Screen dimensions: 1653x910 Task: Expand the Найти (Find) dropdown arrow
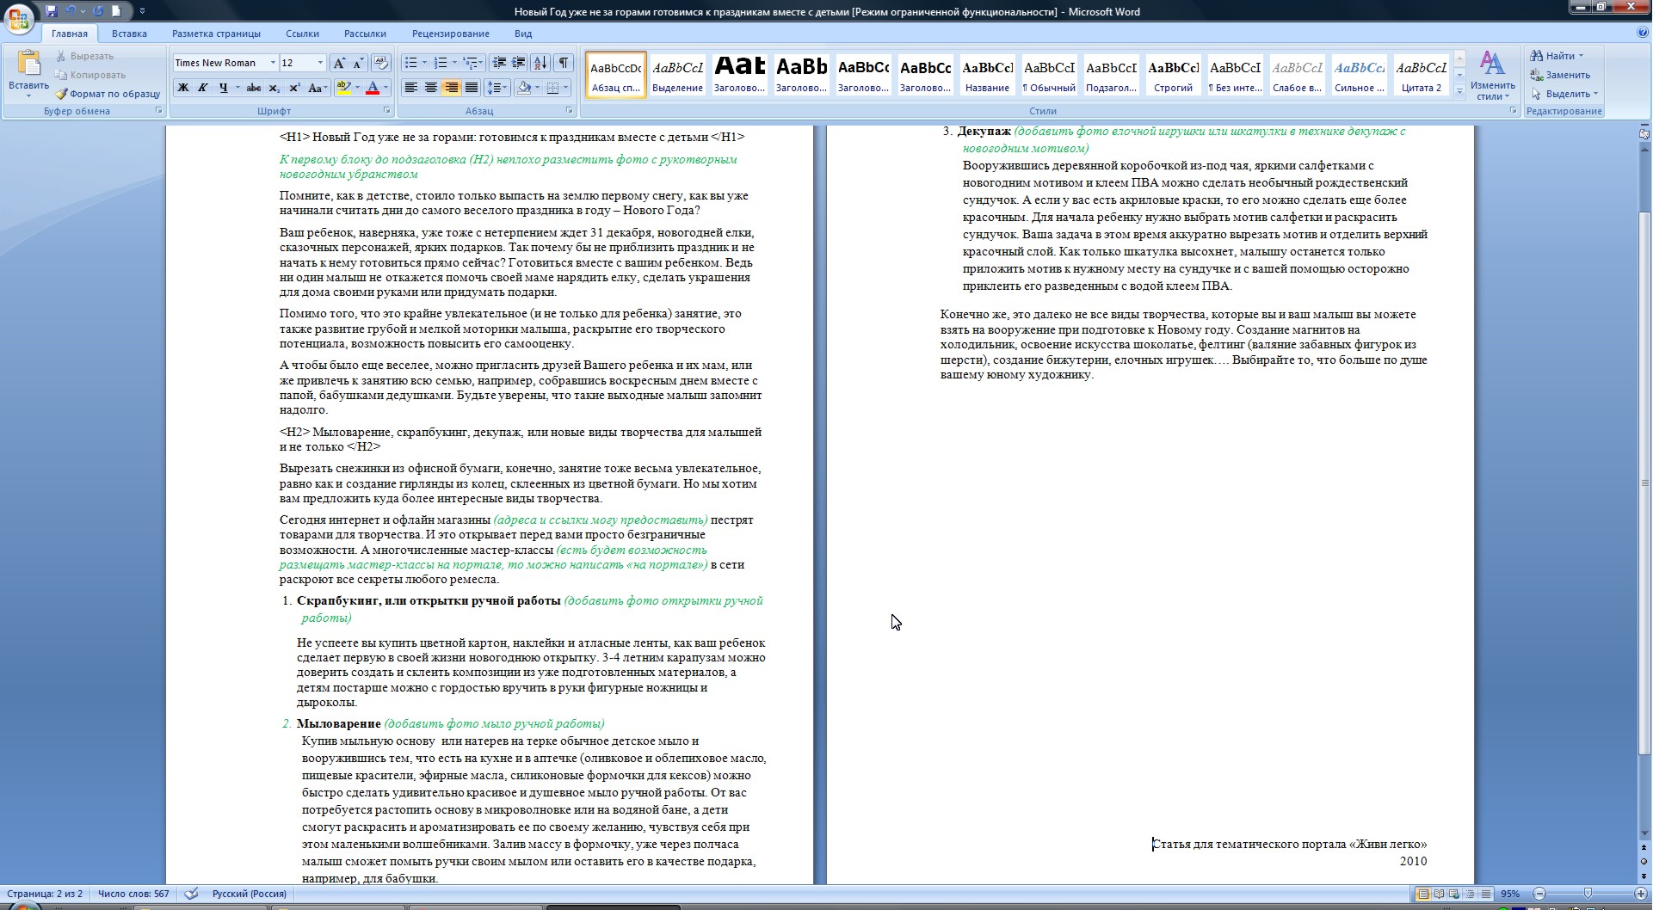click(1581, 56)
